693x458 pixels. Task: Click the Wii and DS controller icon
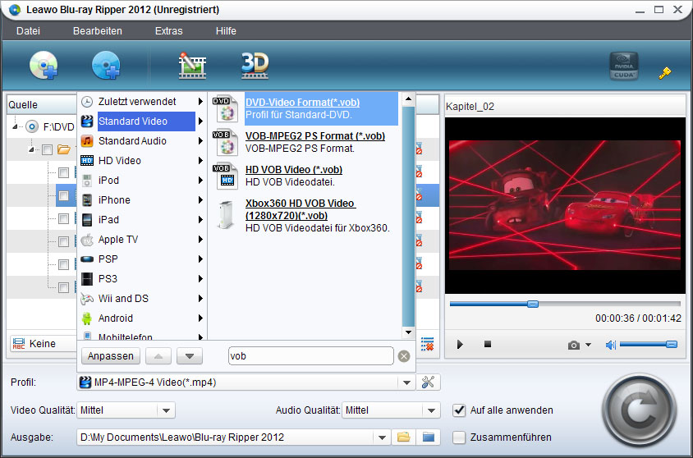[87, 299]
